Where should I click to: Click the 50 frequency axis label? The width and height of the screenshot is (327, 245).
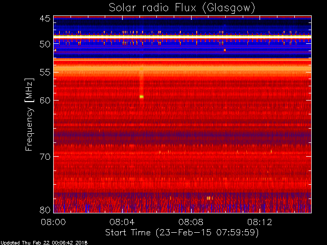point(45,44)
